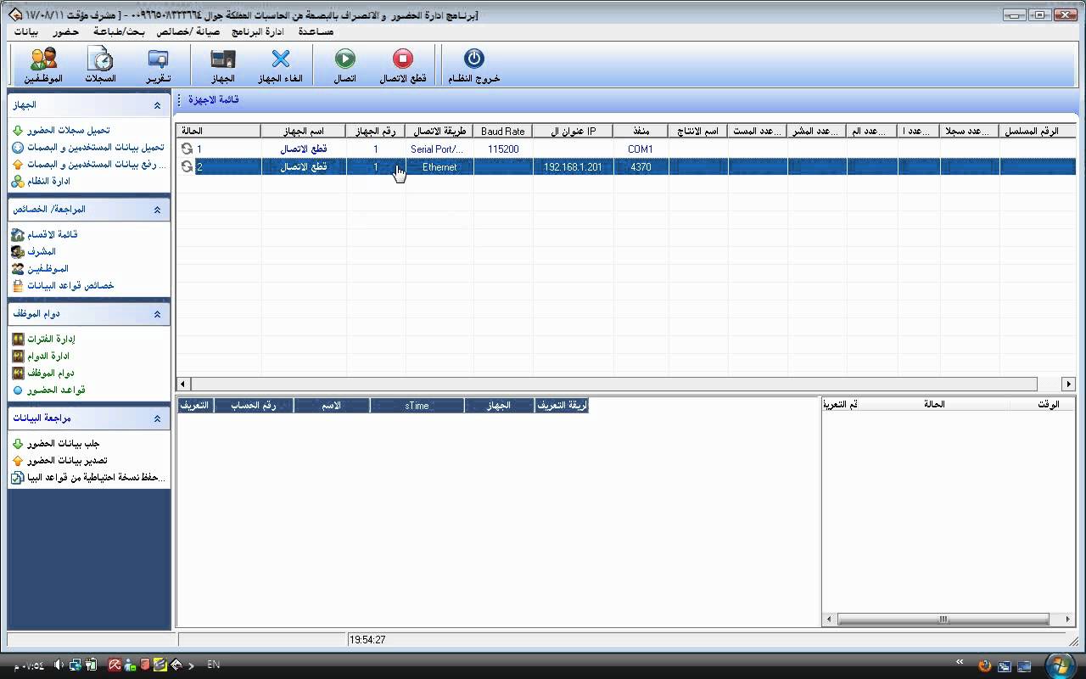
Task: Click sidebar الموظفين icon under المراجعة/الخصائص
Action: pos(18,268)
